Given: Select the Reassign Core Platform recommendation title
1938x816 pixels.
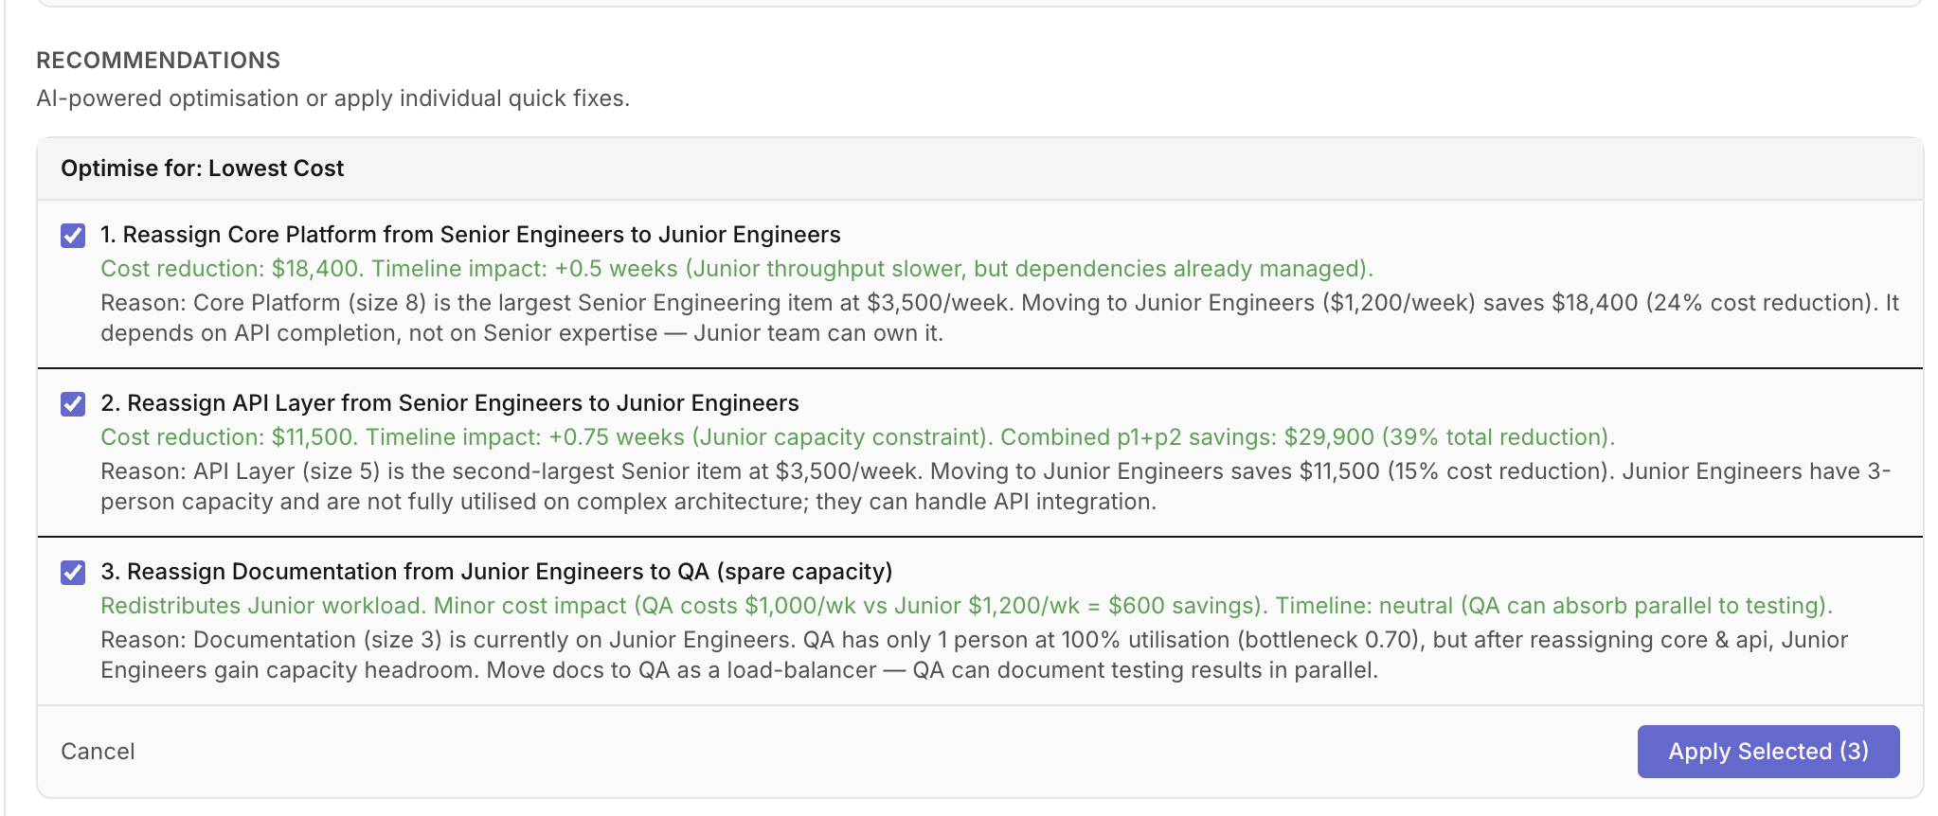Looking at the screenshot, I should point(470,235).
